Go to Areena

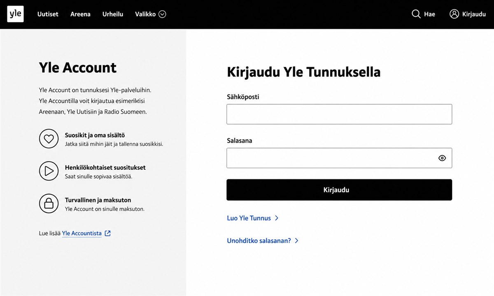pyautogui.click(x=80, y=14)
